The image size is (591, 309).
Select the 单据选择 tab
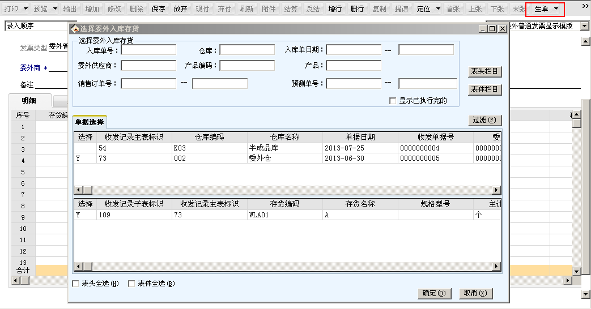[x=90, y=122]
